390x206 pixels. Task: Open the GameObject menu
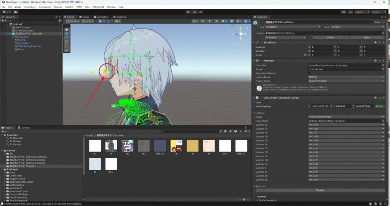tap(30, 7)
